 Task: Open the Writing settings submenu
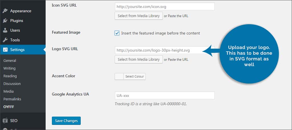[9, 68]
